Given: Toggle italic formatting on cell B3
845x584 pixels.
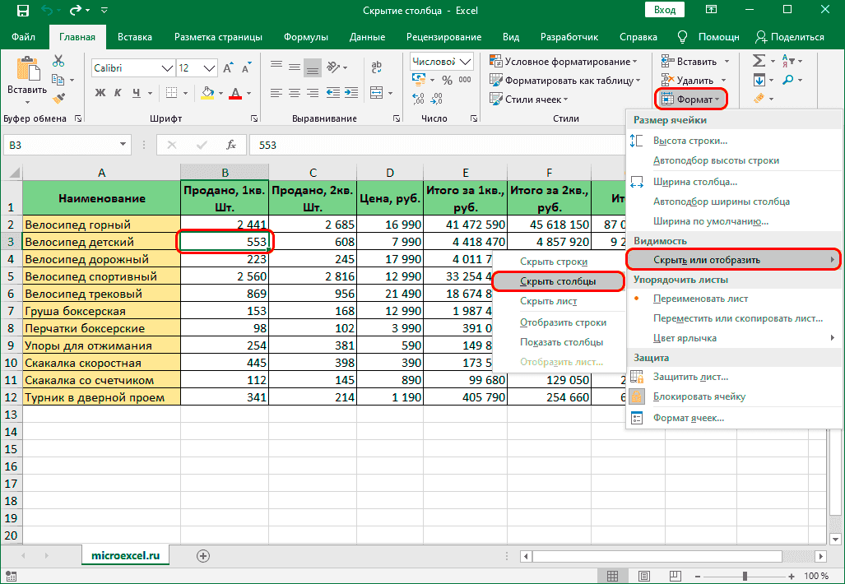Looking at the screenshot, I should [x=118, y=92].
